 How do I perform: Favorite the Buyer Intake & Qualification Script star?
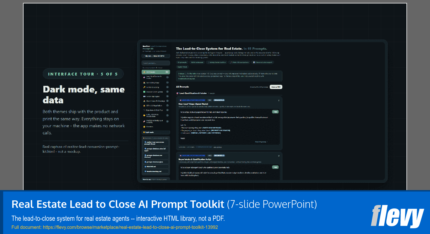point(279,156)
